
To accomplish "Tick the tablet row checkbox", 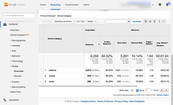I will [41, 82].
